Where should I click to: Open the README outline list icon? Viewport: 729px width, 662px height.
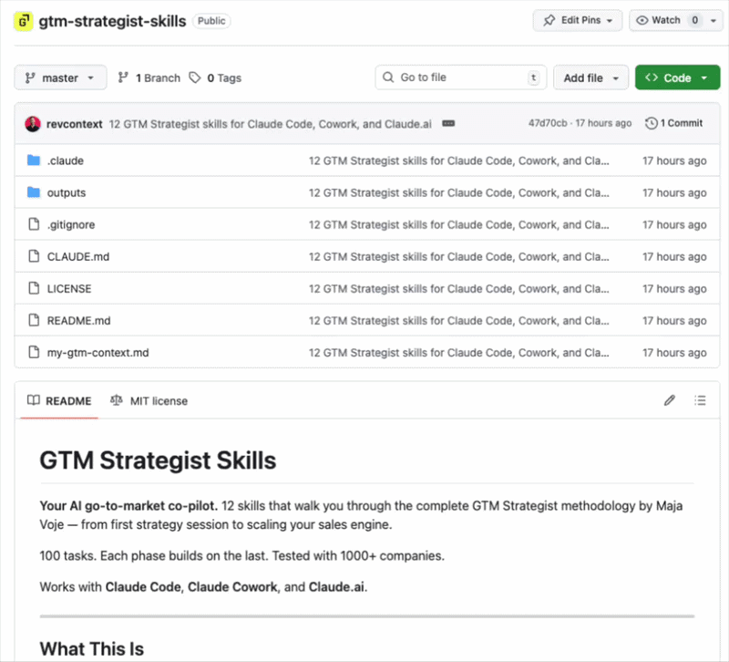click(x=700, y=400)
